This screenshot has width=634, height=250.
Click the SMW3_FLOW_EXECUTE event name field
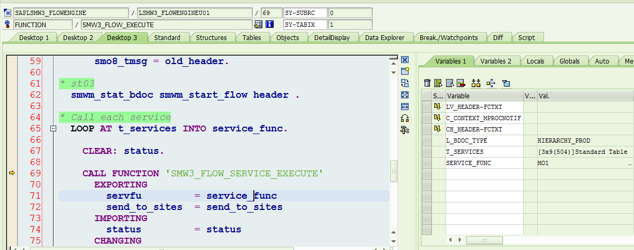(167, 25)
